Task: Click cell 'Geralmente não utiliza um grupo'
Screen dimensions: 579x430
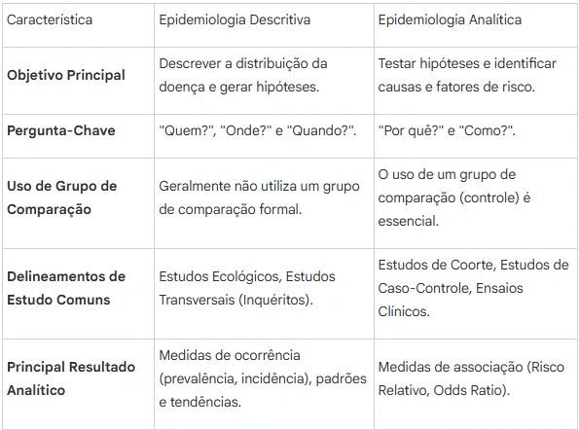Action: 264,203
